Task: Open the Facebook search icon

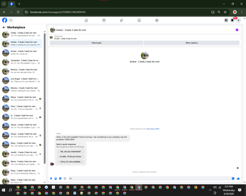Action: pyautogui.click(x=11, y=20)
